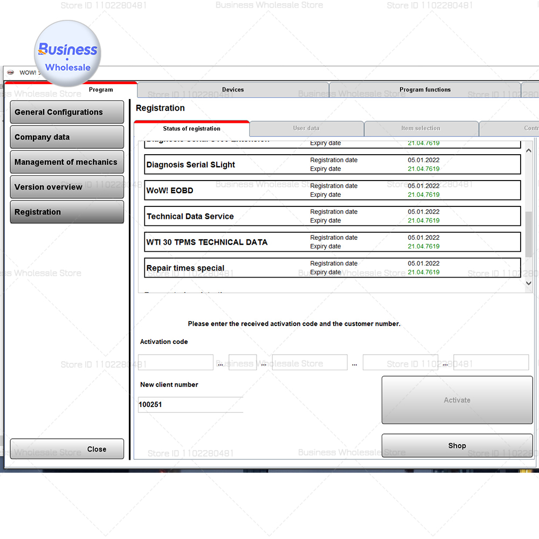Open the Company data section
This screenshot has height=539, width=539.
click(x=67, y=137)
